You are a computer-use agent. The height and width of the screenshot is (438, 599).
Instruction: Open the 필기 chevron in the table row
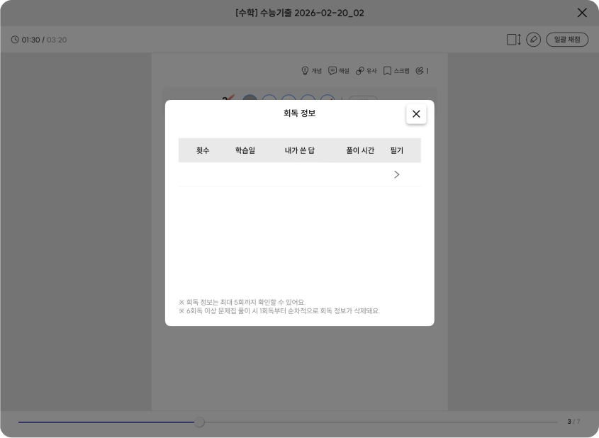[396, 174]
